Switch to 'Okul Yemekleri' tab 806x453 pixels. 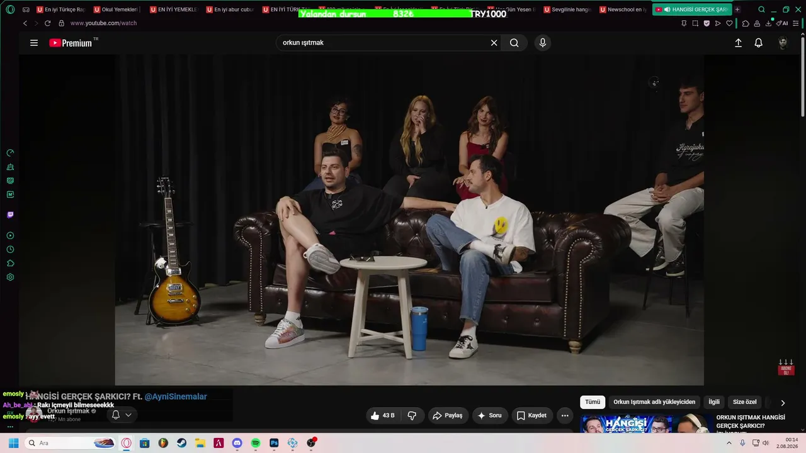pos(117,9)
